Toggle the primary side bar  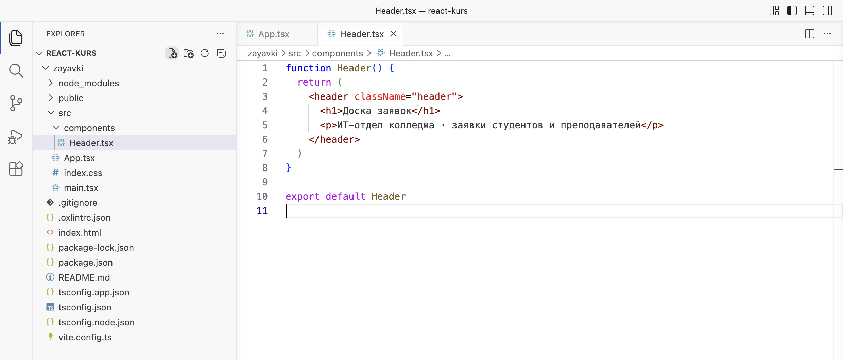tap(792, 11)
